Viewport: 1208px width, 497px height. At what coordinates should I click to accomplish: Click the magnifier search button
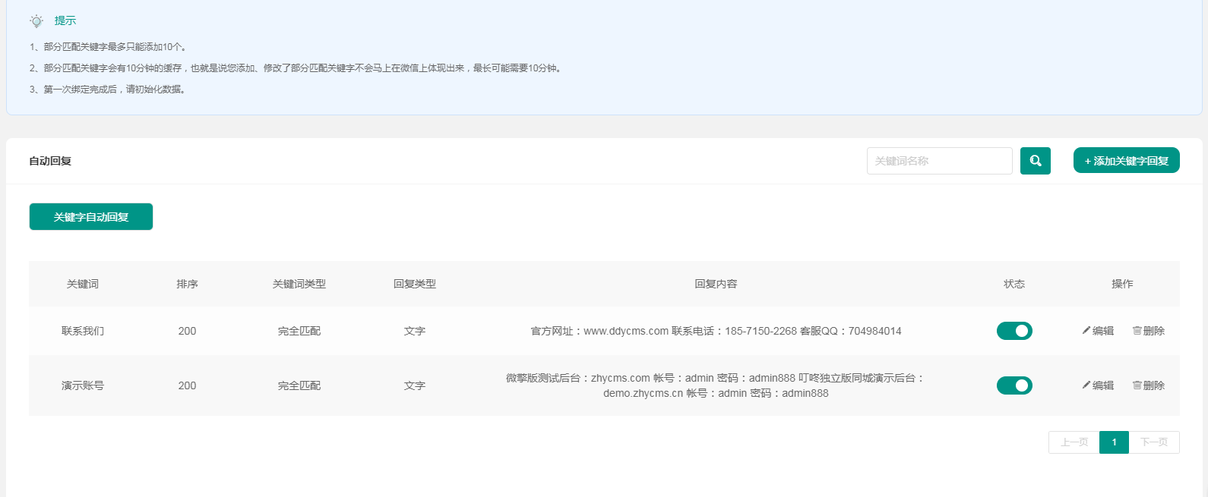click(1035, 161)
